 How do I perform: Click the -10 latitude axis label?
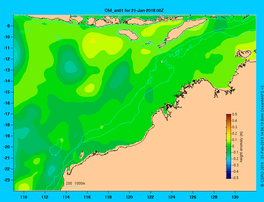coord(7,37)
